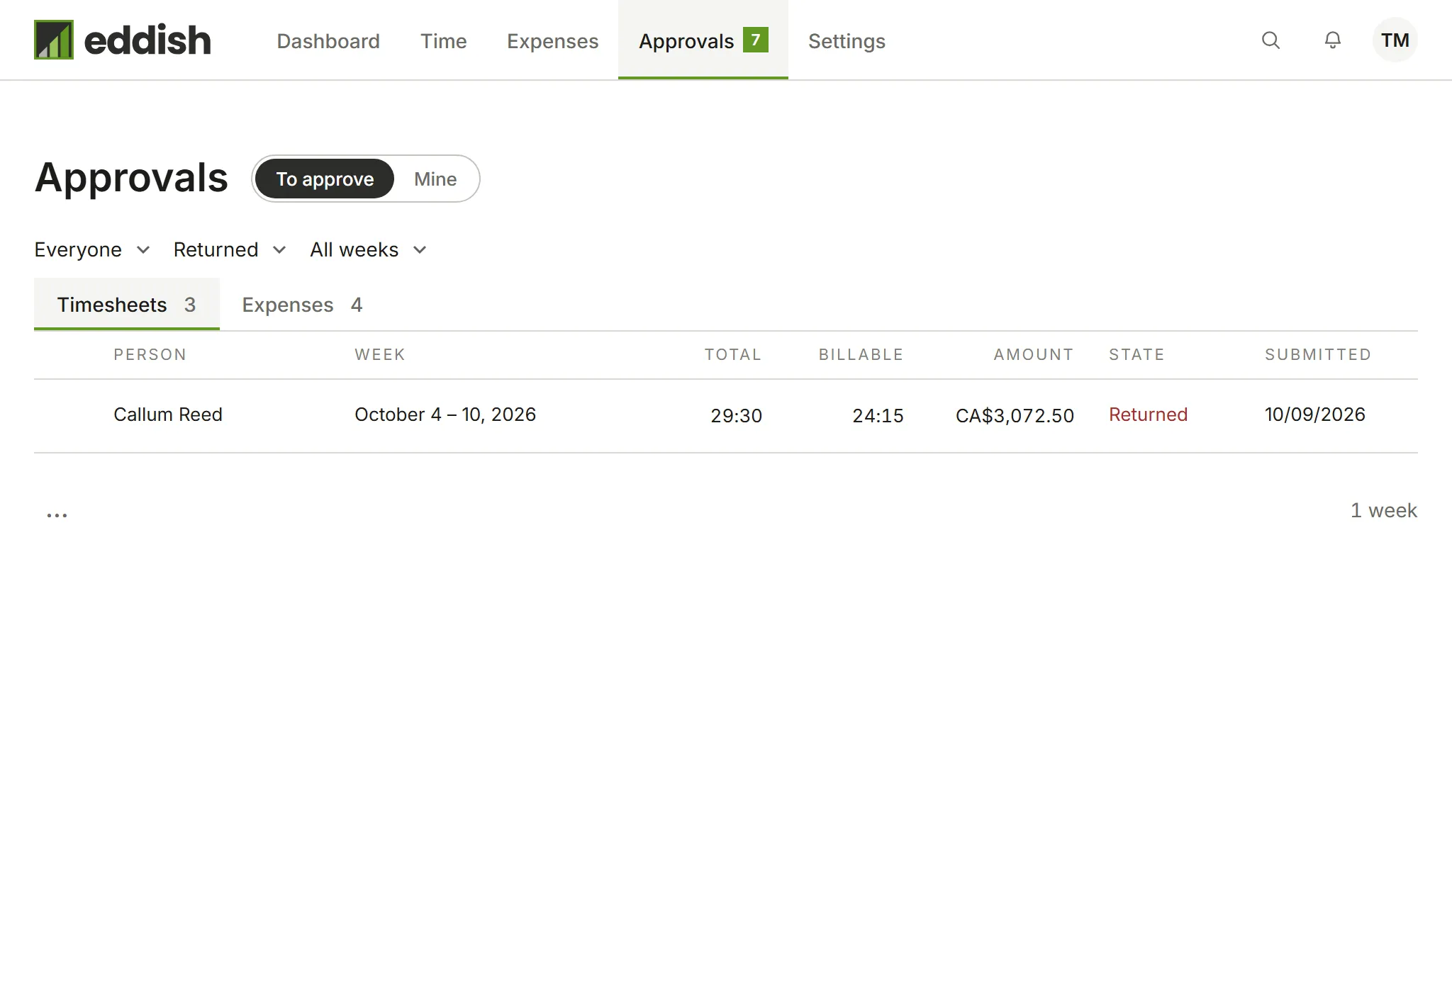The width and height of the screenshot is (1452, 992).
Task: Open the search magnifier icon
Action: pos(1270,40)
